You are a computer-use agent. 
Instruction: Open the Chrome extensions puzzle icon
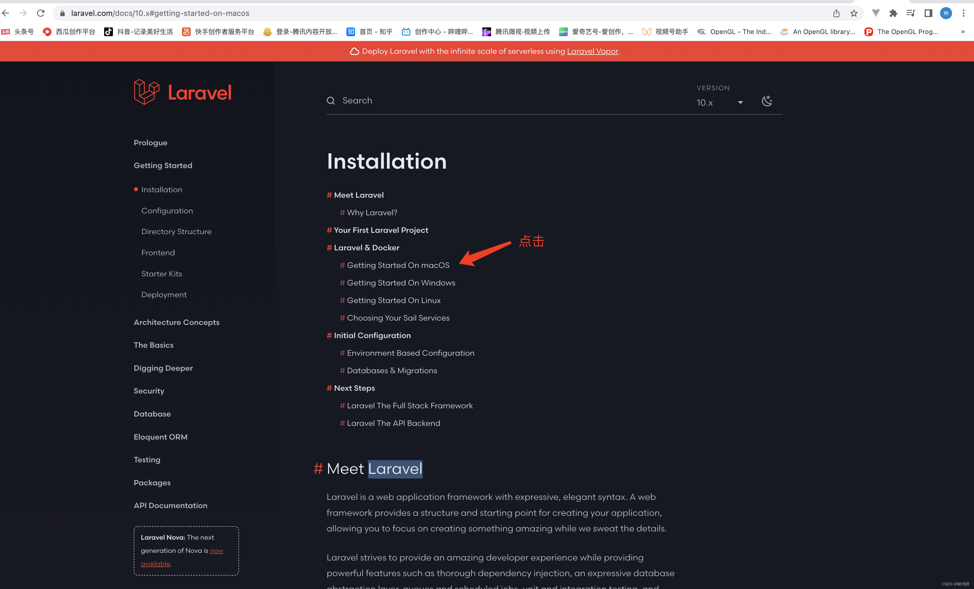coord(893,13)
